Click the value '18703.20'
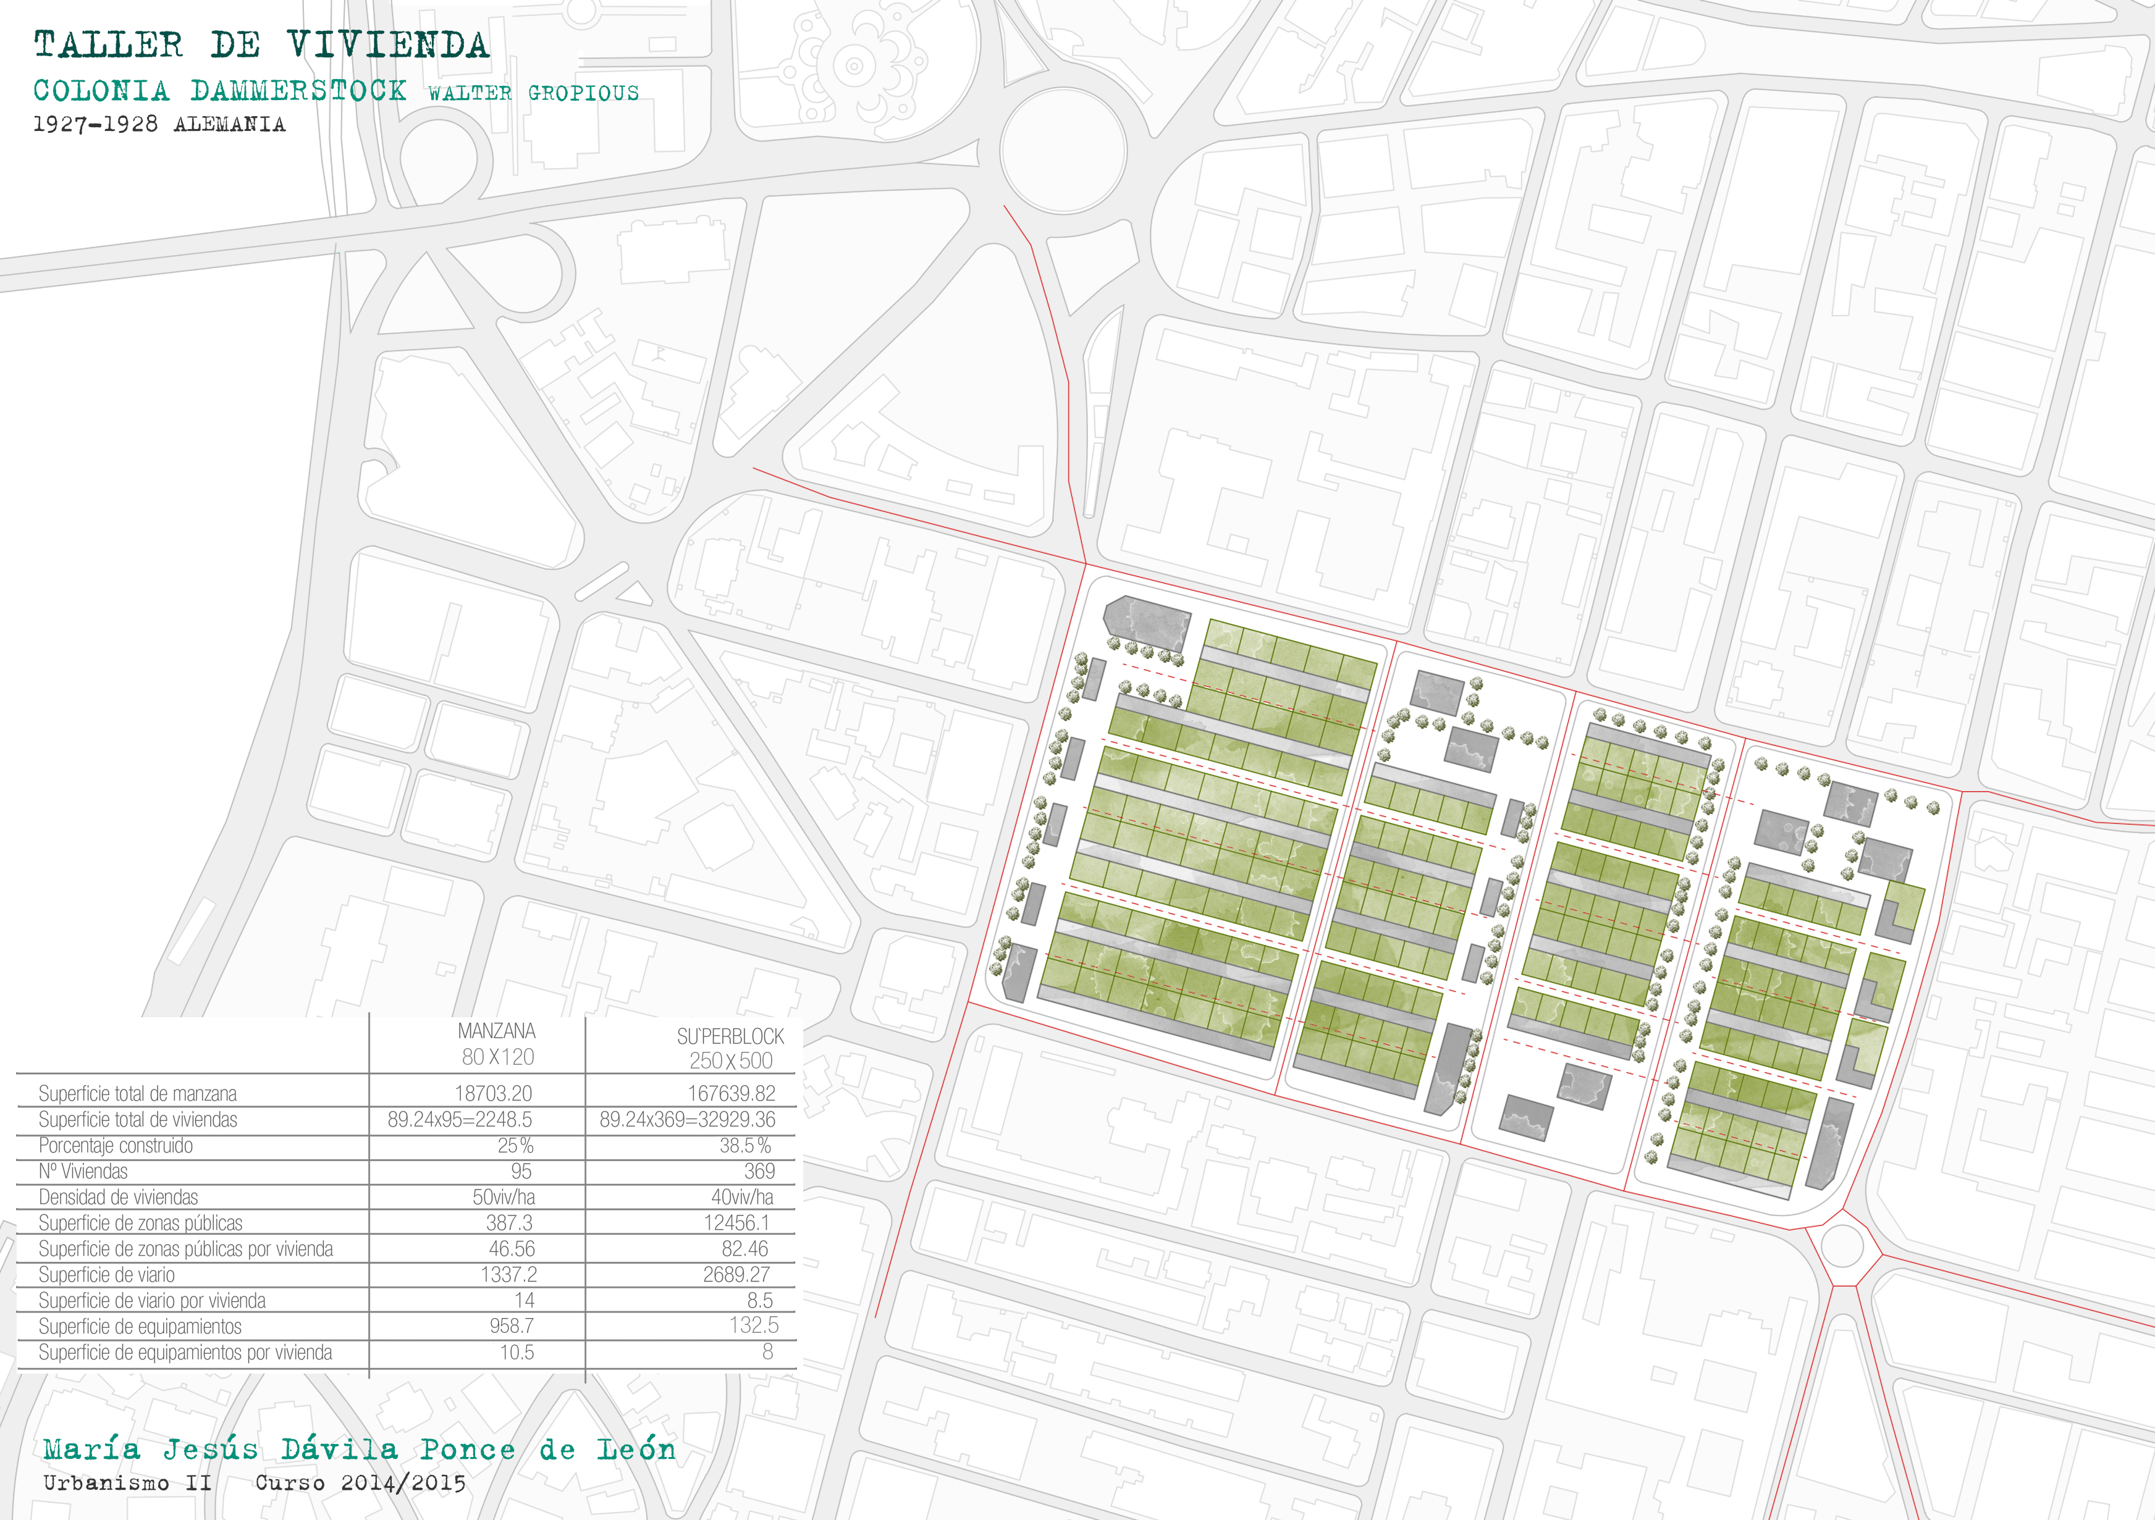Screen dimensions: 2155x1520 tap(494, 1093)
